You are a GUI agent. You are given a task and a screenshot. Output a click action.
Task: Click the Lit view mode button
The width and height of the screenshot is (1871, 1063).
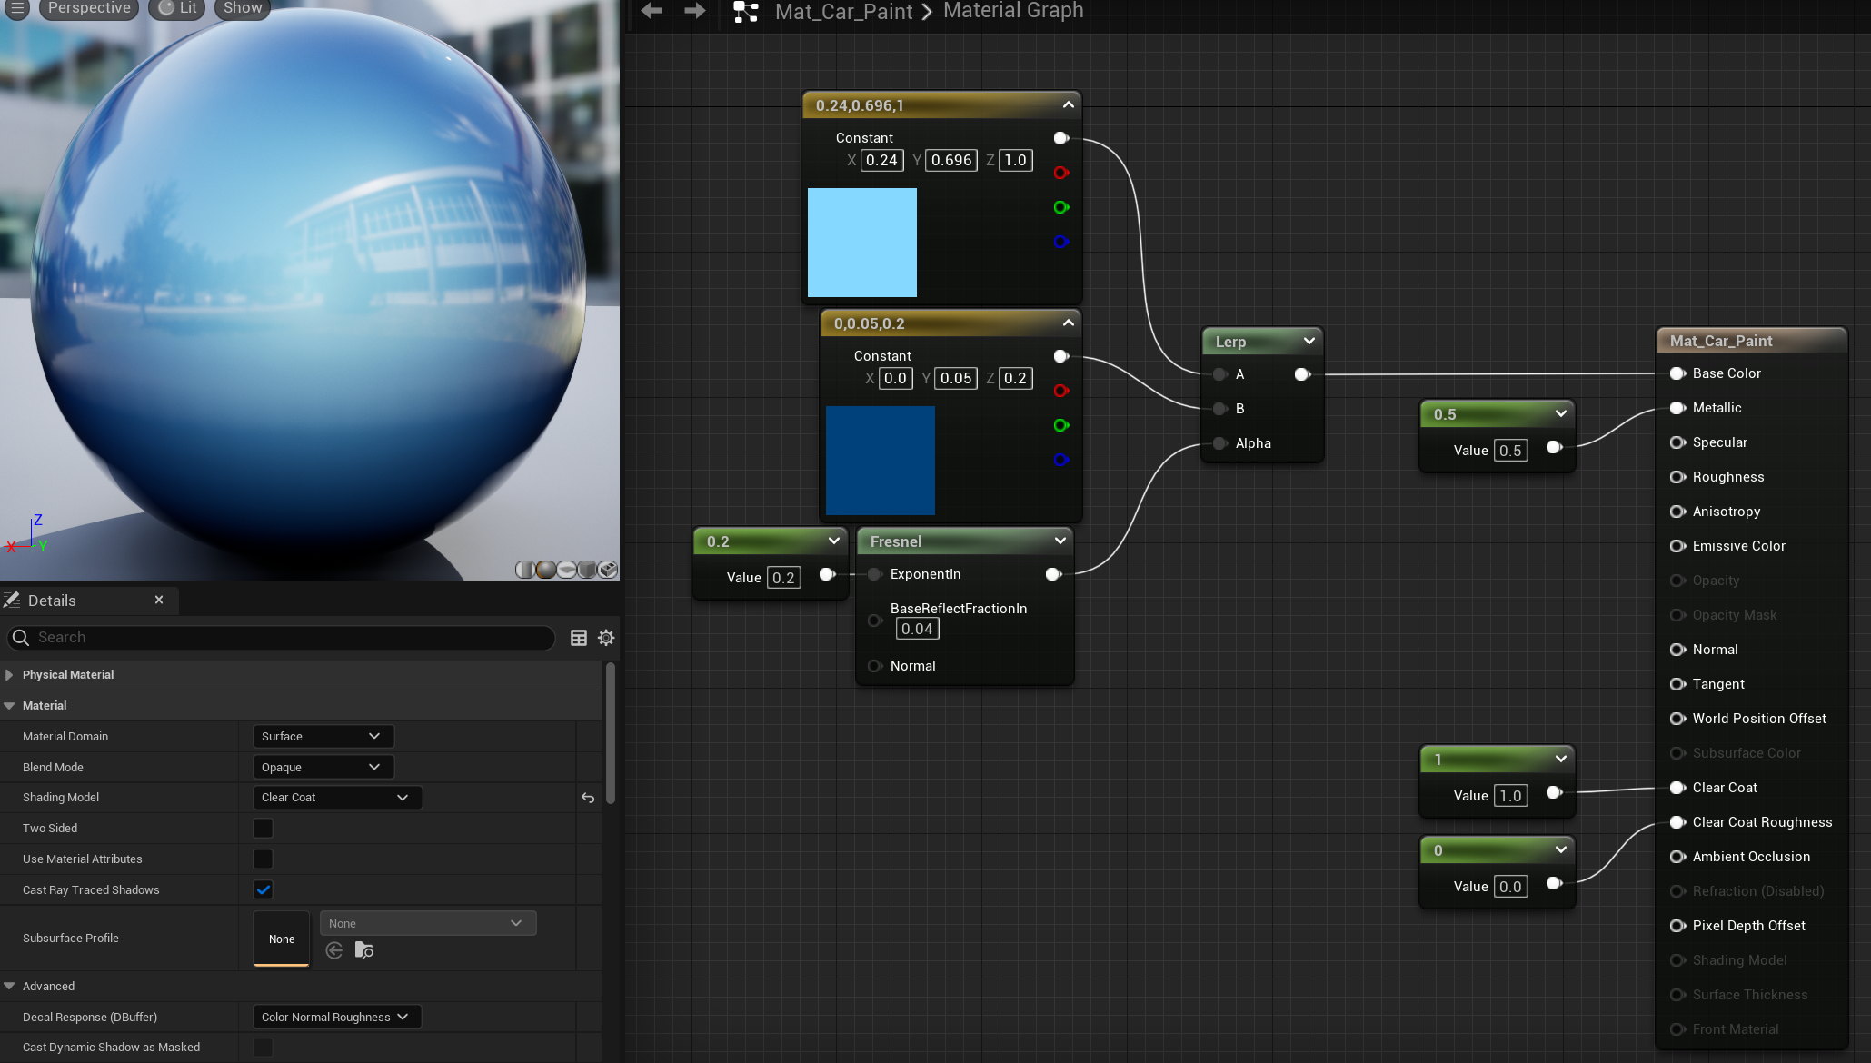(177, 8)
